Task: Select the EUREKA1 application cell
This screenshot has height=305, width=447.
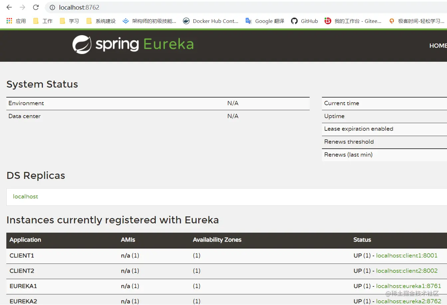Action: click(x=23, y=286)
